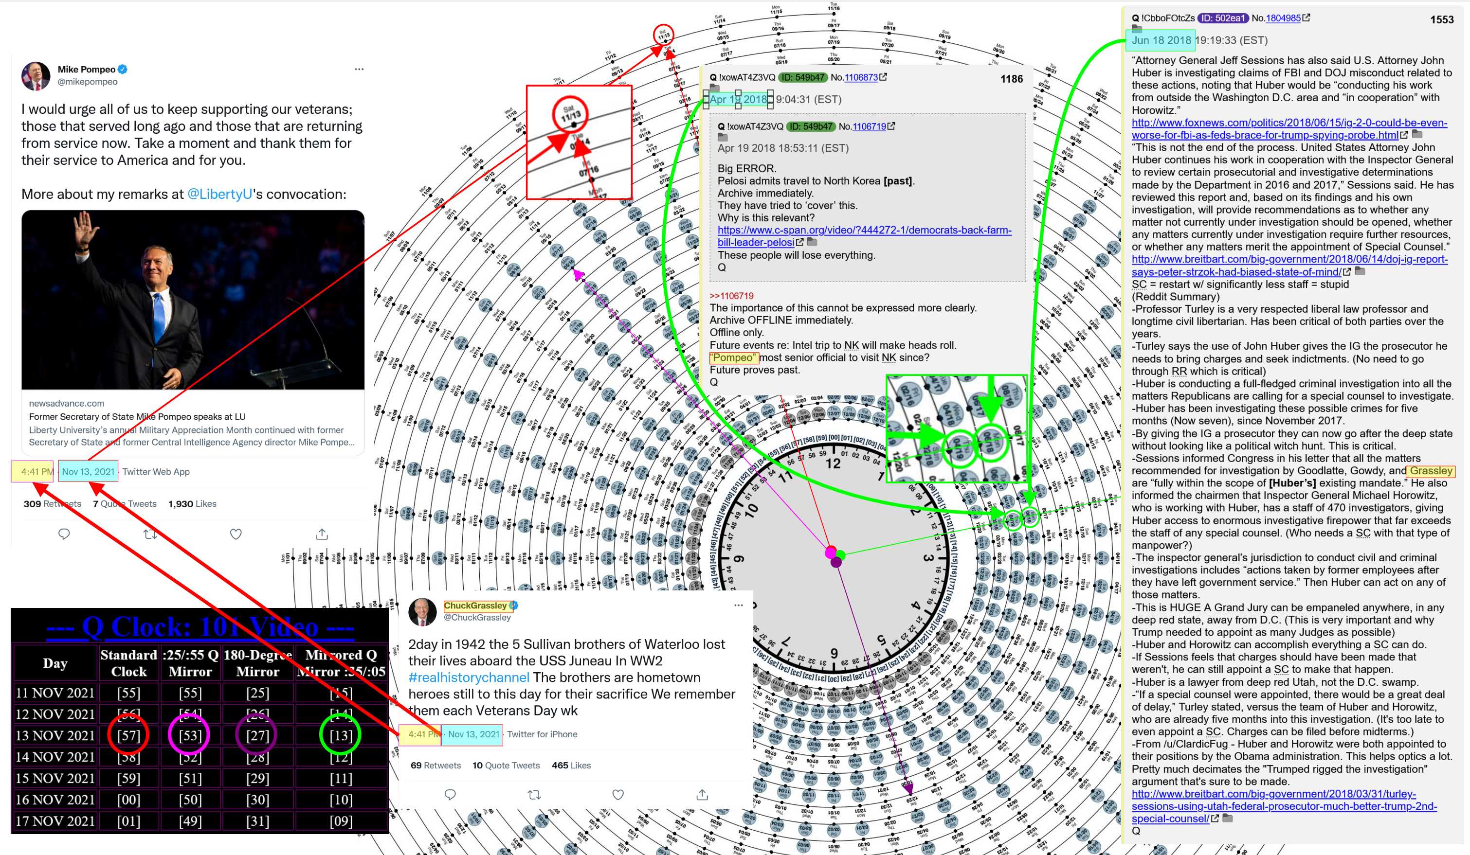Click folder icon after biased-state-of-mind link
Viewport: 1470px width, 855px height.
click(1360, 271)
